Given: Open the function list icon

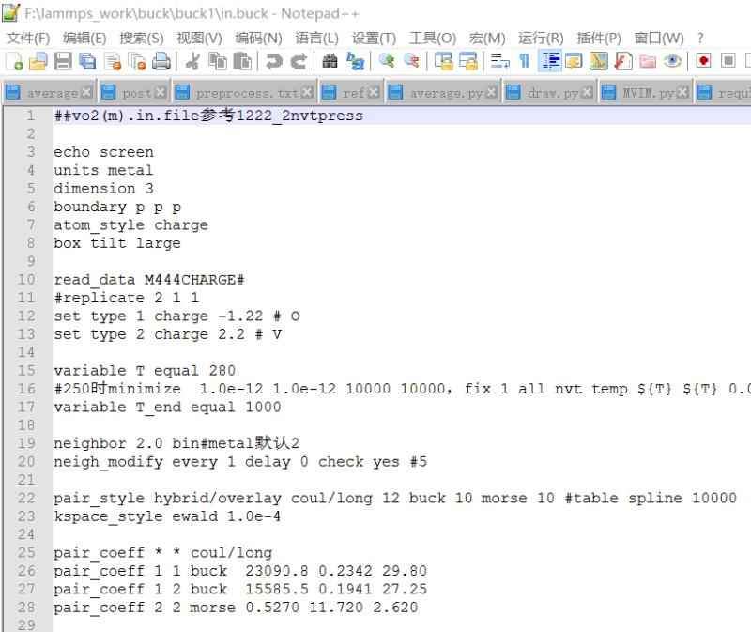Looking at the screenshot, I should click(x=623, y=62).
